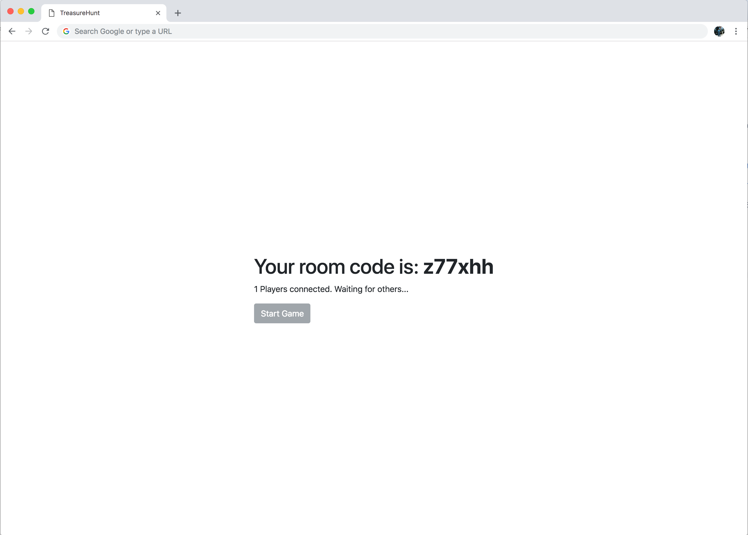748x535 pixels.
Task: Click the Google icon in address bar
Action: click(66, 31)
